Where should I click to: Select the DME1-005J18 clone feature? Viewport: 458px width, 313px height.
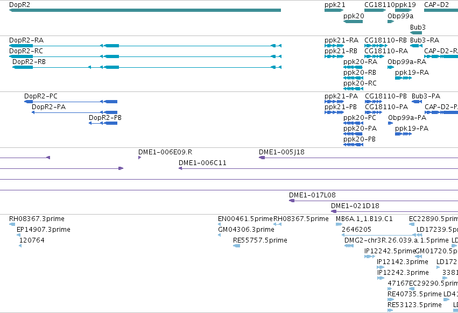358,158
